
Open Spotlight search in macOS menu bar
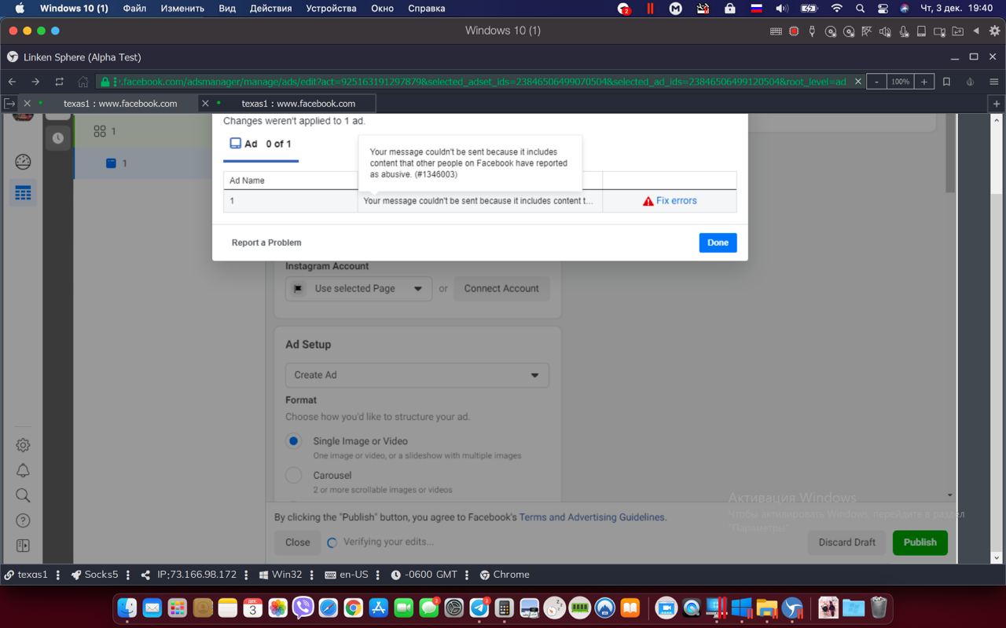(x=860, y=9)
